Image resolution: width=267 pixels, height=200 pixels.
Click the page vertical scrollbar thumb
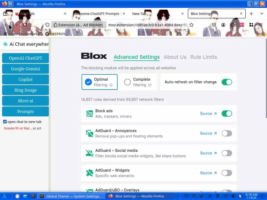pos(266,78)
